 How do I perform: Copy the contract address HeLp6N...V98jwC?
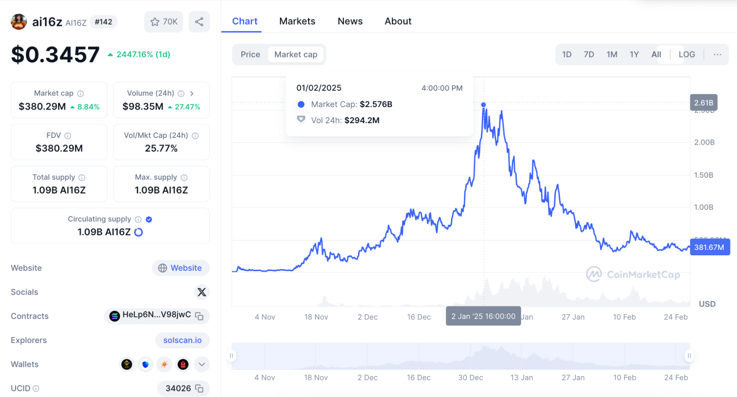(x=199, y=316)
